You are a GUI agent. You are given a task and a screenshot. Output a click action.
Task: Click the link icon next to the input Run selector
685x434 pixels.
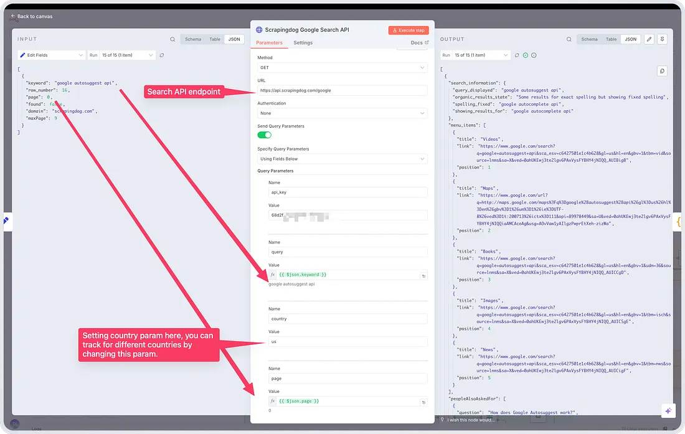pos(162,55)
